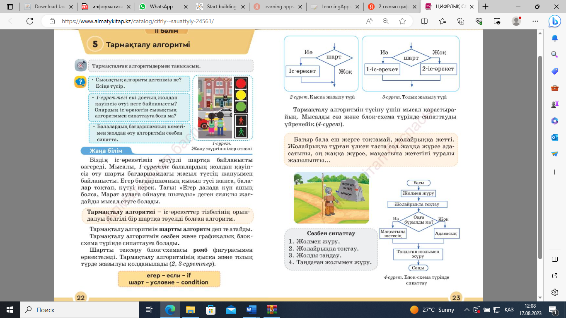View site information lock icon
566x318 pixels.
coord(52,21)
